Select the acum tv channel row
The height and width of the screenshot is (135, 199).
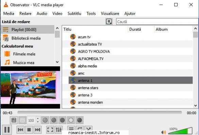click(x=128, y=37)
